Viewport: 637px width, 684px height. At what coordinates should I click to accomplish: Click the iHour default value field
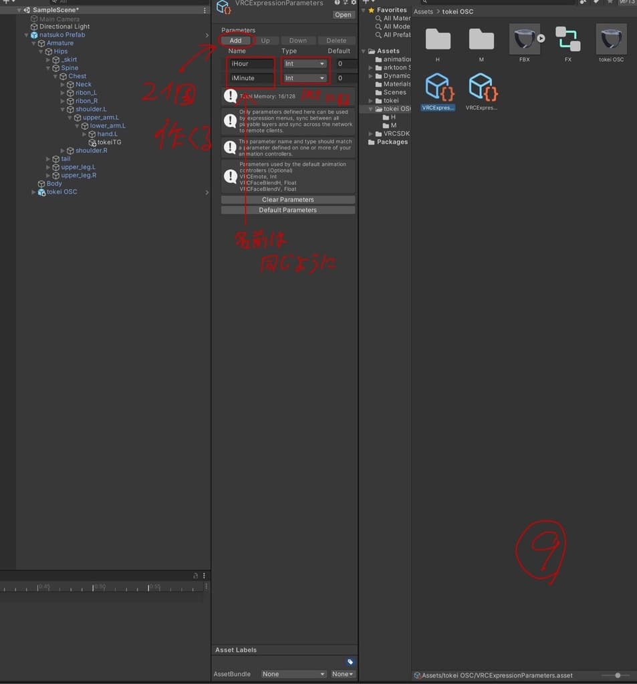tap(346, 63)
